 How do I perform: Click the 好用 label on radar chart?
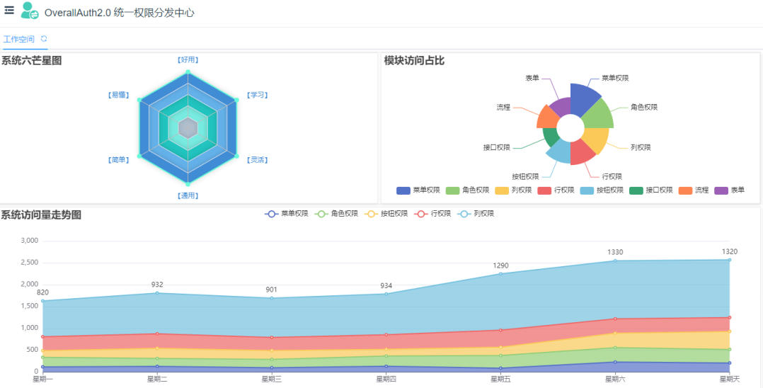coord(188,60)
